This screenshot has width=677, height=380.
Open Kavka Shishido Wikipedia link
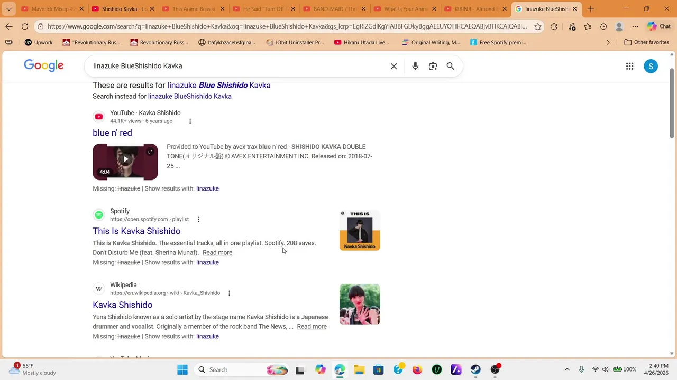click(122, 305)
